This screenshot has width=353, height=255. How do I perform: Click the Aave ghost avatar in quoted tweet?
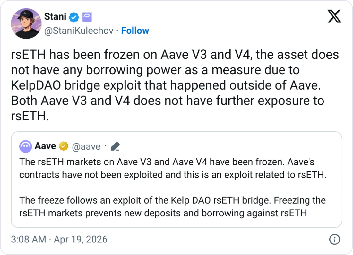pos(26,147)
